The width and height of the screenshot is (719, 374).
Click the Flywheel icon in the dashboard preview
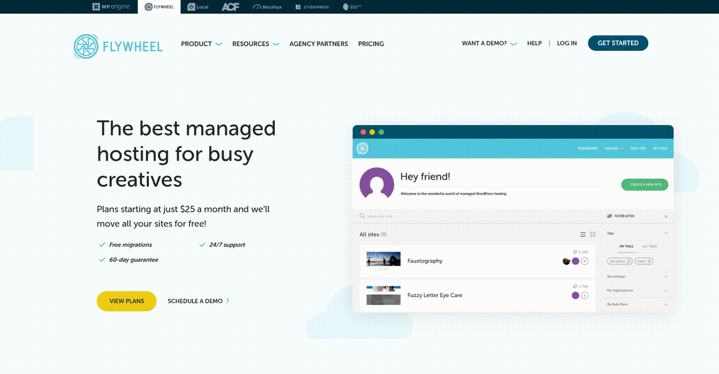pos(363,149)
